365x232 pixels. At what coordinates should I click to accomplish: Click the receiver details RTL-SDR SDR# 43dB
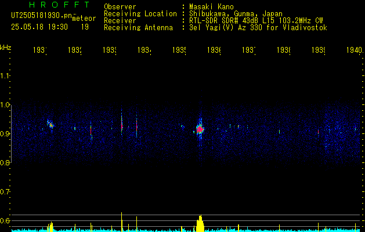point(225,21)
